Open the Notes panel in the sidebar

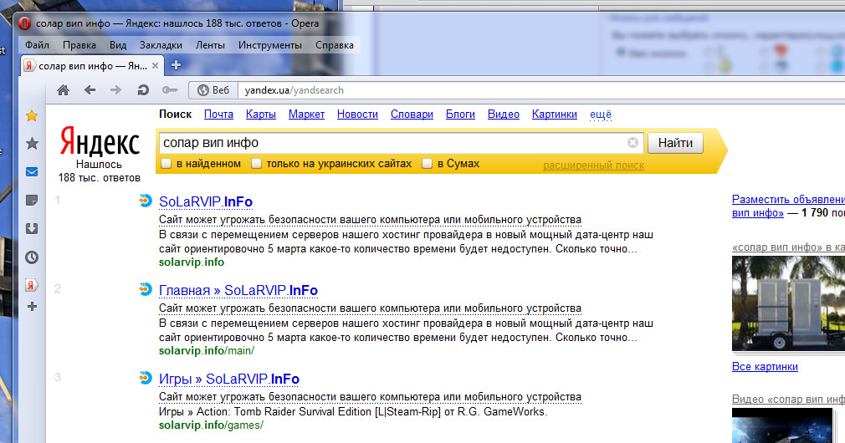tap(32, 201)
